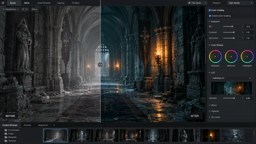Click the Play Mode play icon
Screen dimensions: 256x144
189,3
